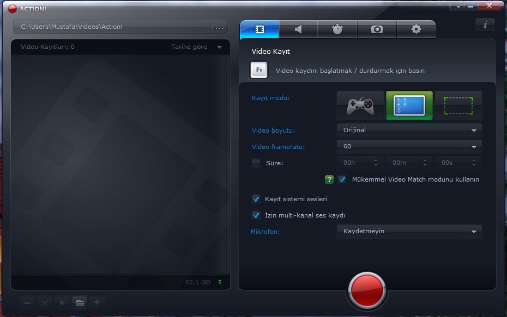The height and width of the screenshot is (317, 507).
Task: Click the F9 hotkey button
Action: [x=259, y=70]
